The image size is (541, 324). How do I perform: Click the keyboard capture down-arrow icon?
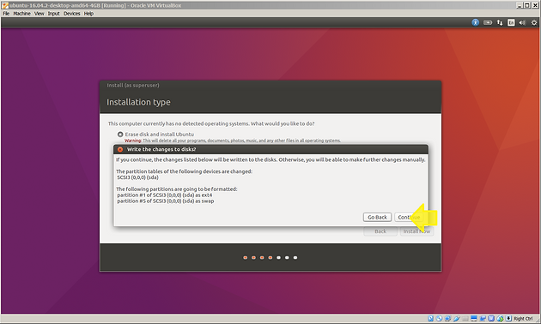click(x=508, y=318)
